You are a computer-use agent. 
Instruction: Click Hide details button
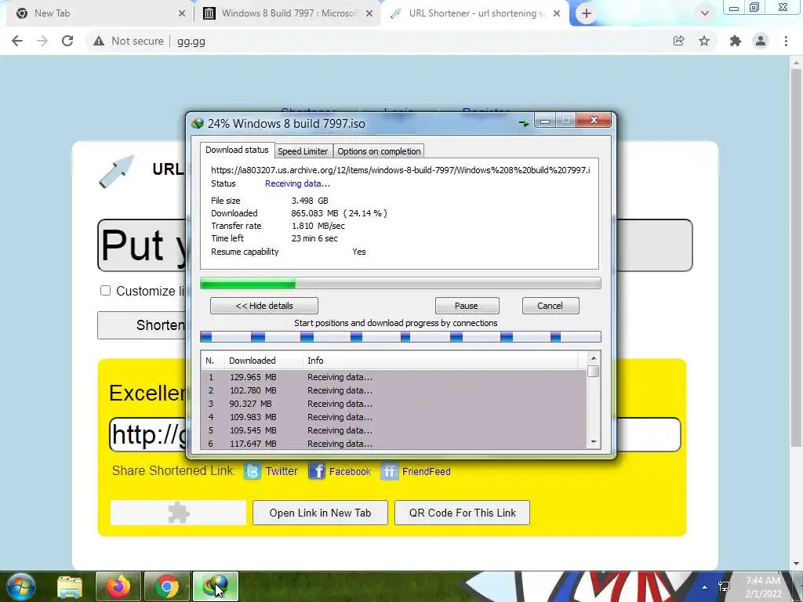tap(264, 306)
